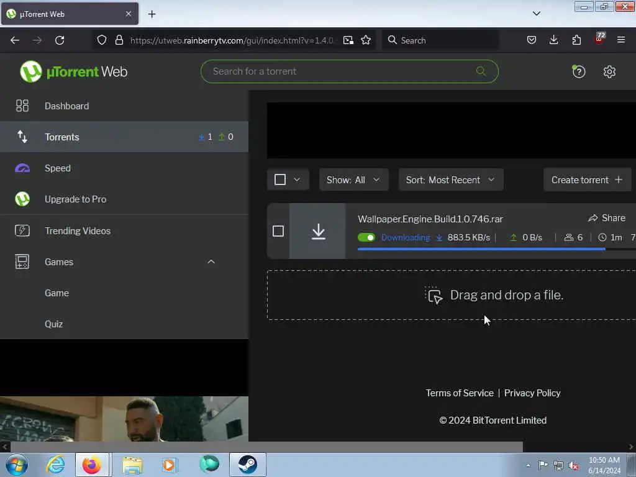Click the Share arrow icon on torrent row
This screenshot has width=636, height=477.
click(593, 218)
